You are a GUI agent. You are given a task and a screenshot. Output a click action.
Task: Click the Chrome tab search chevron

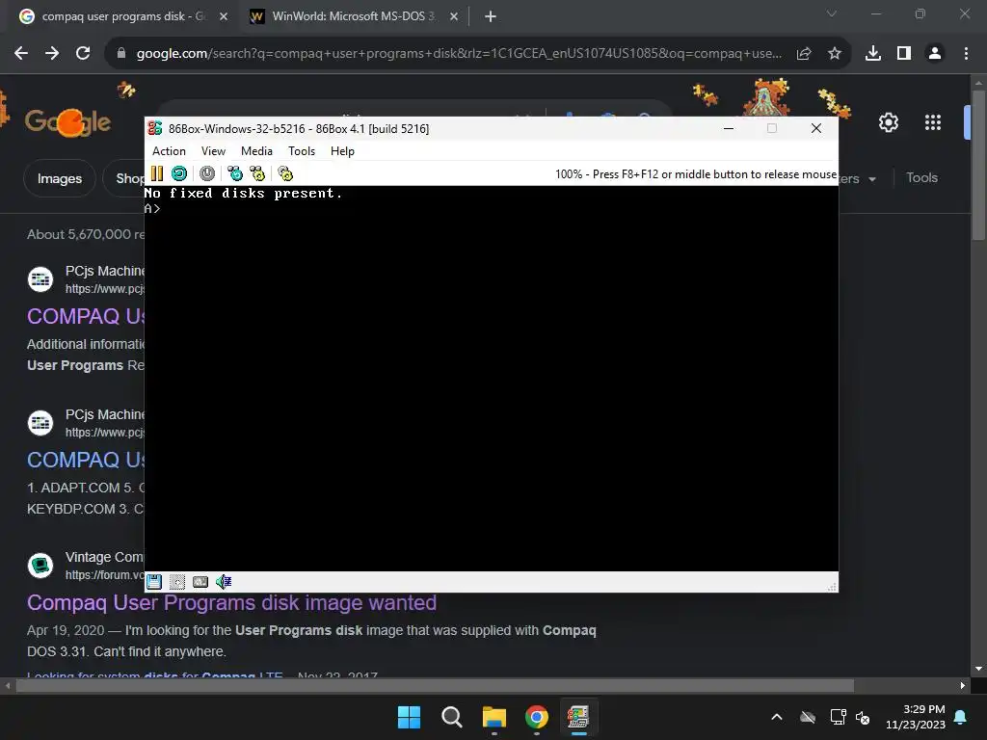(x=832, y=13)
